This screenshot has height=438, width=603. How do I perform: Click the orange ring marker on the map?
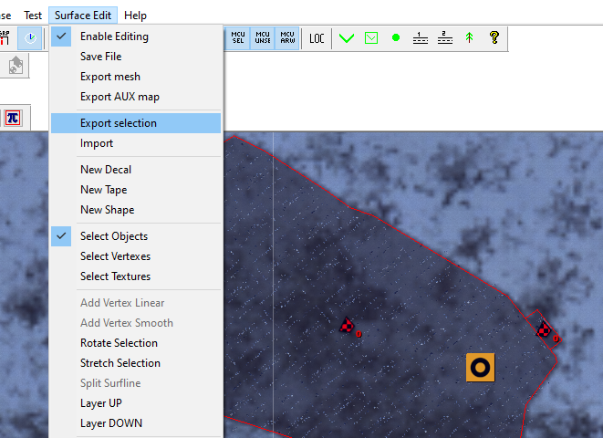480,367
